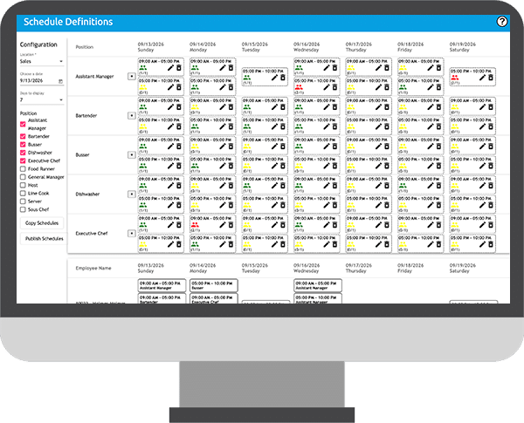Toggle the Line Cook position checkbox
524x423 pixels.
pyautogui.click(x=23, y=194)
